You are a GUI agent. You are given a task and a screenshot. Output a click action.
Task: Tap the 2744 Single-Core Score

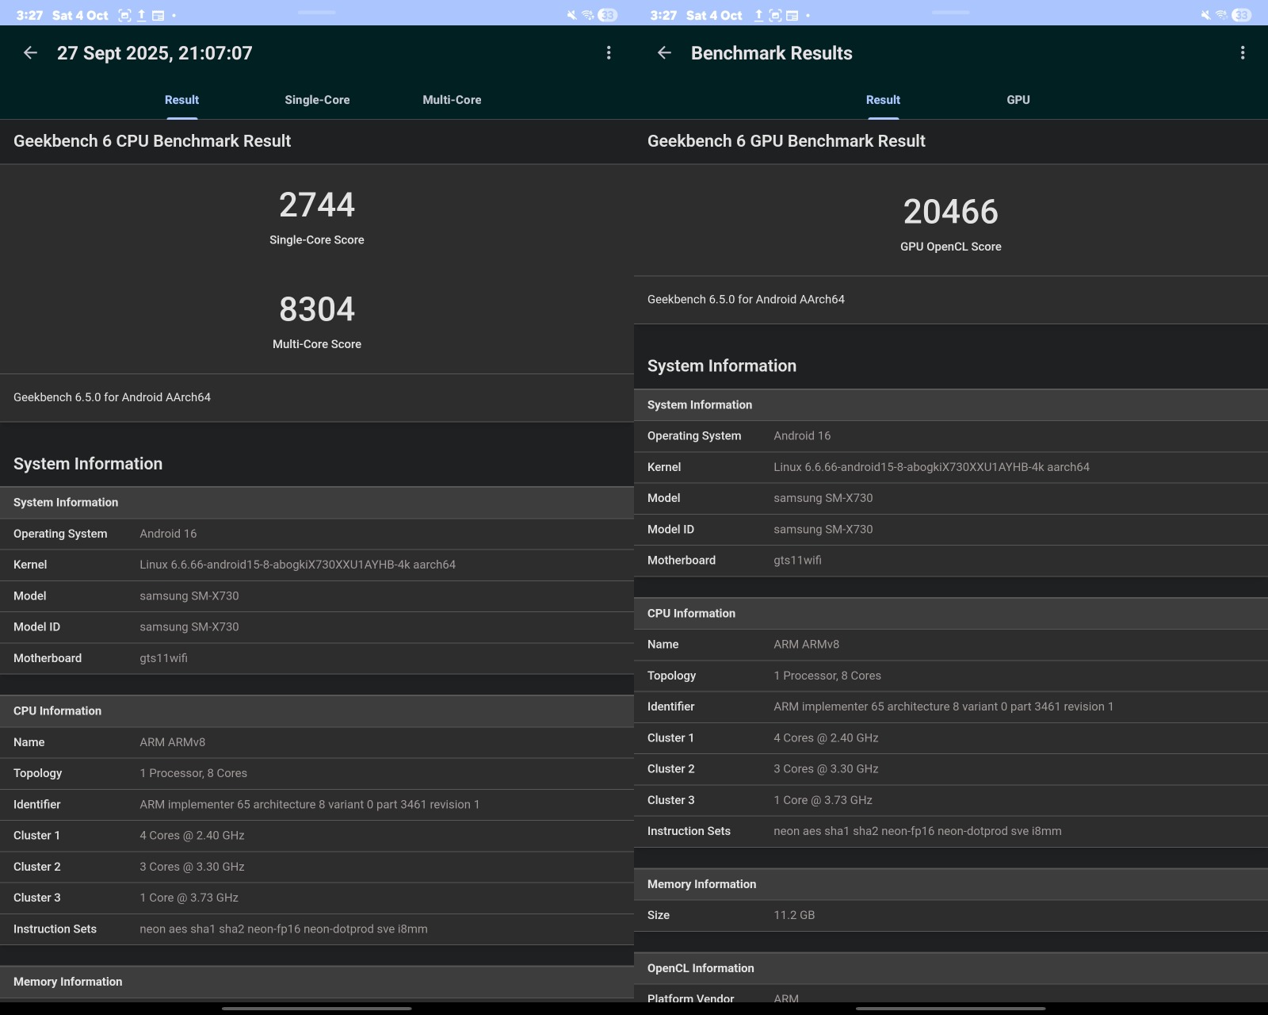pos(317,206)
